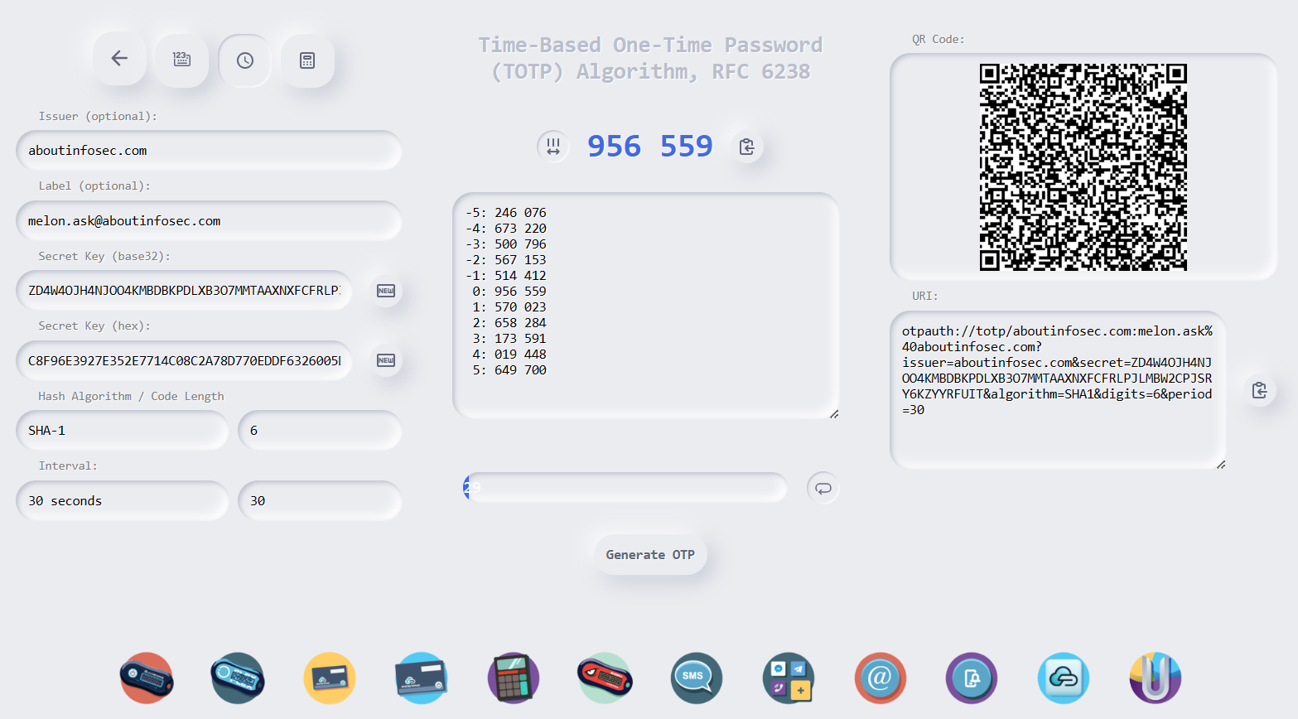Copy the OTP code using the clipboard icon

[746, 146]
